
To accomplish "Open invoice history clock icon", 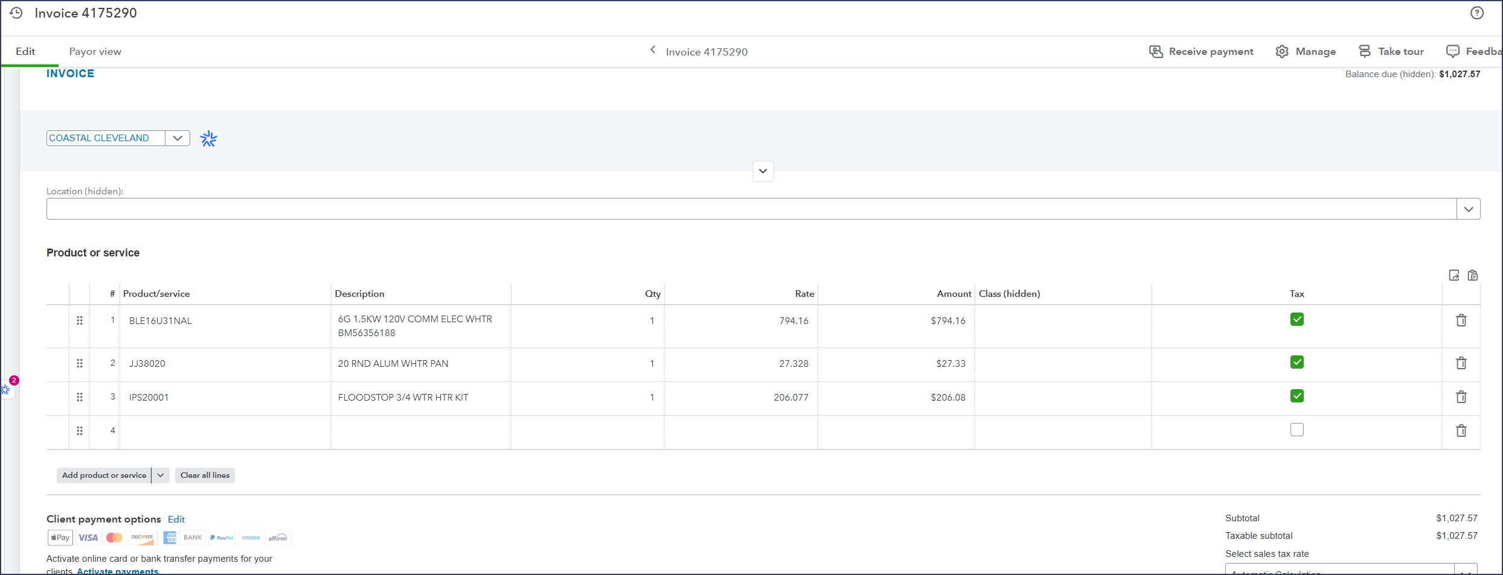I will click(16, 13).
